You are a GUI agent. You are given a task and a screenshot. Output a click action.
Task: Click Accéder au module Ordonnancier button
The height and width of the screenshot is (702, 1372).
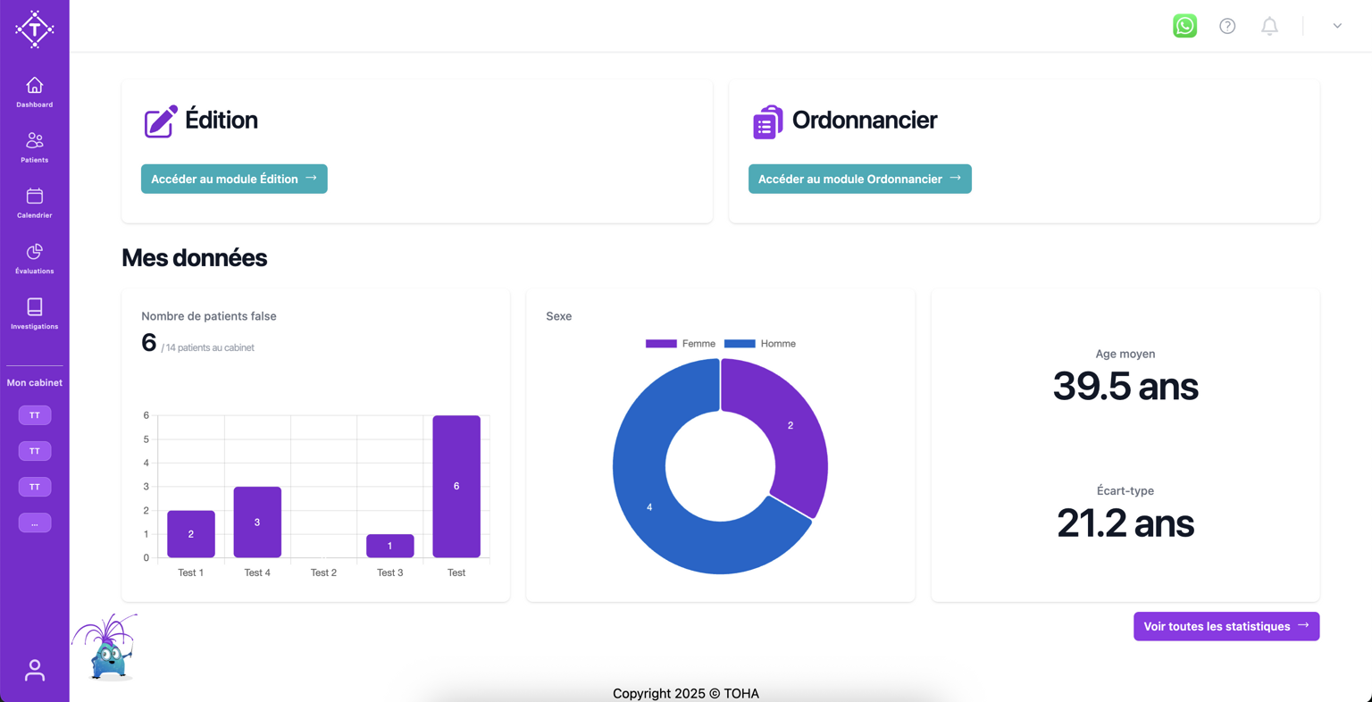(859, 179)
